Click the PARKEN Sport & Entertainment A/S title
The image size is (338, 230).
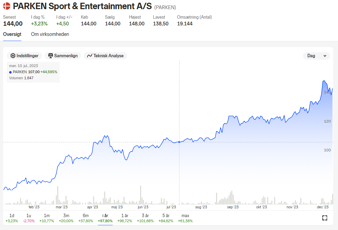82,6
